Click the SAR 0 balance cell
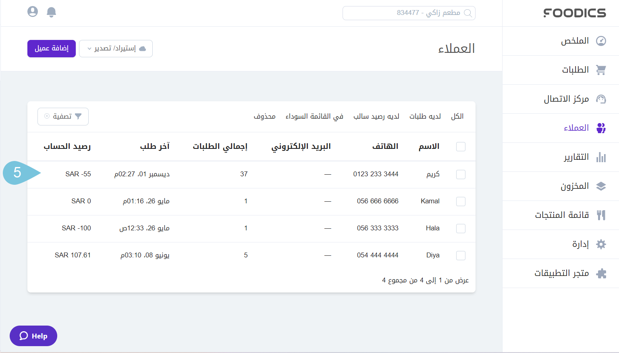 (81, 201)
